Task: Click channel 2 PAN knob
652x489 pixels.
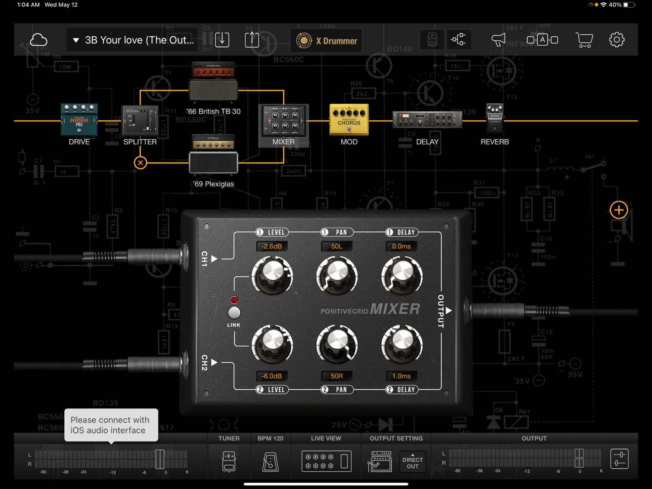Action: click(x=337, y=343)
